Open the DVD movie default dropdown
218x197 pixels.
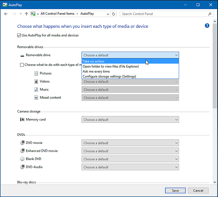pyautogui.click(x=130, y=143)
